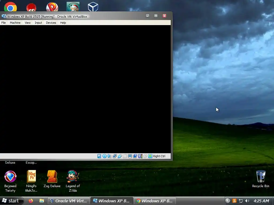
Task: Click the hard disk activity status icon
Action: point(99,156)
